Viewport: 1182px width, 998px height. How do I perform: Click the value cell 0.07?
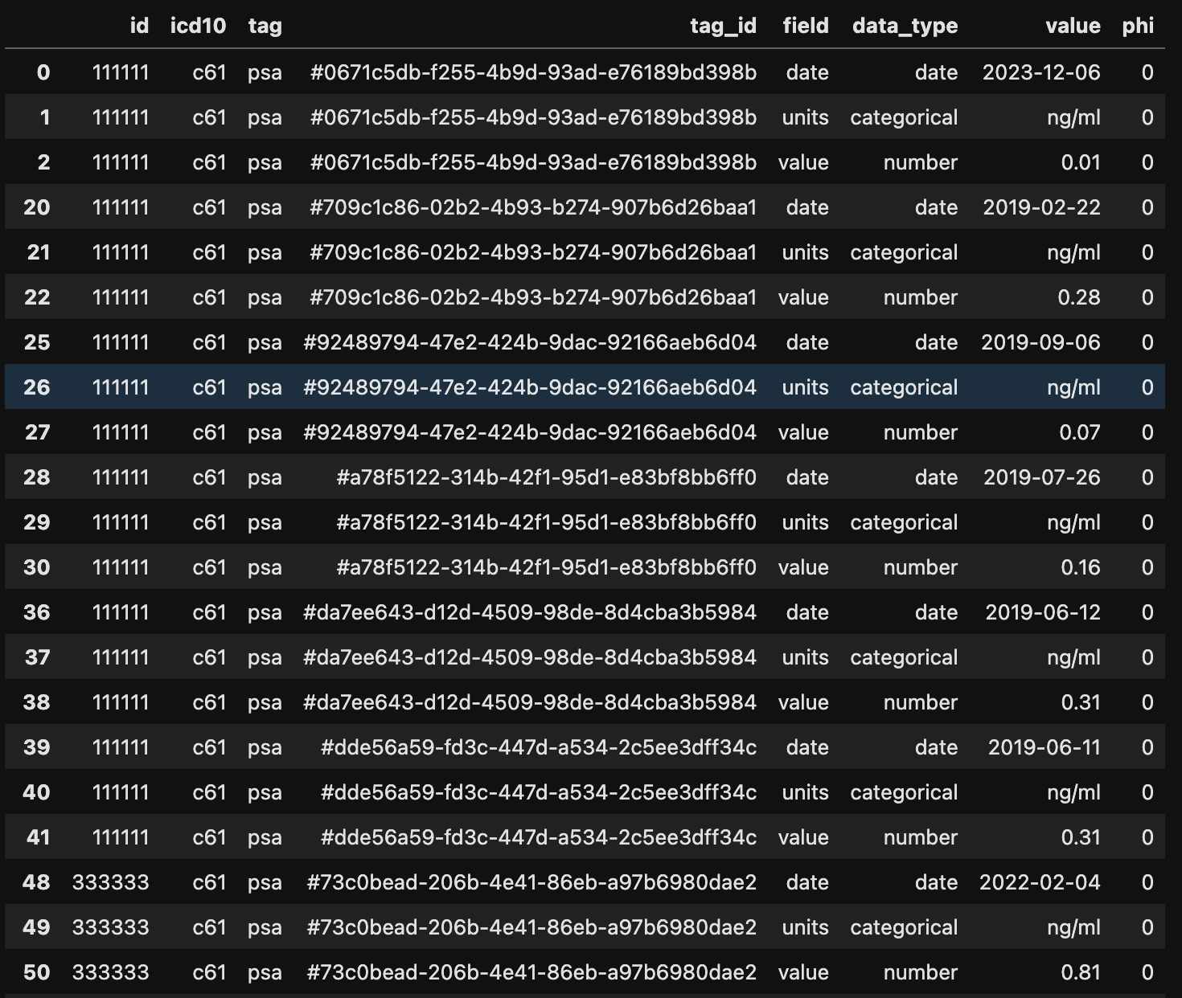point(1079,432)
